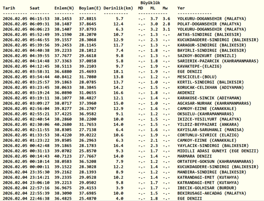This screenshot has height=201, width=264.
Task: Click the Tarih column header
Action: [9, 8]
